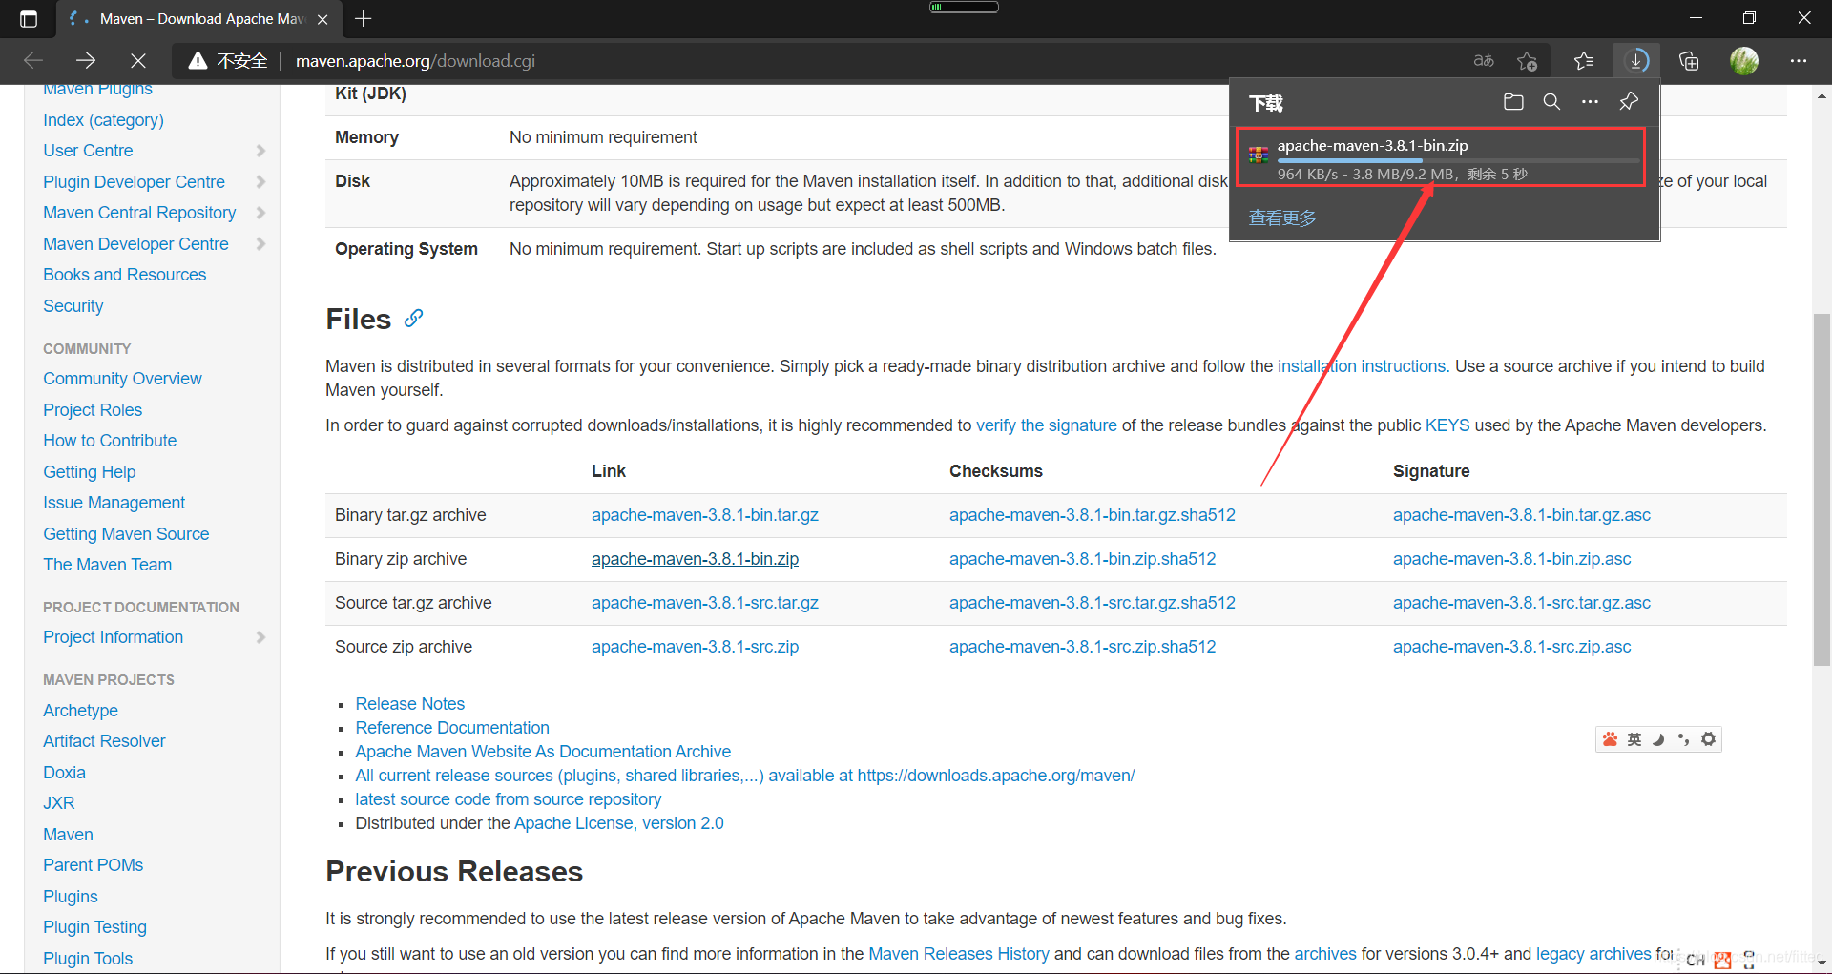Toggle the downloads toolbar button
Image resolution: width=1832 pixels, height=974 pixels.
pyautogui.click(x=1637, y=61)
